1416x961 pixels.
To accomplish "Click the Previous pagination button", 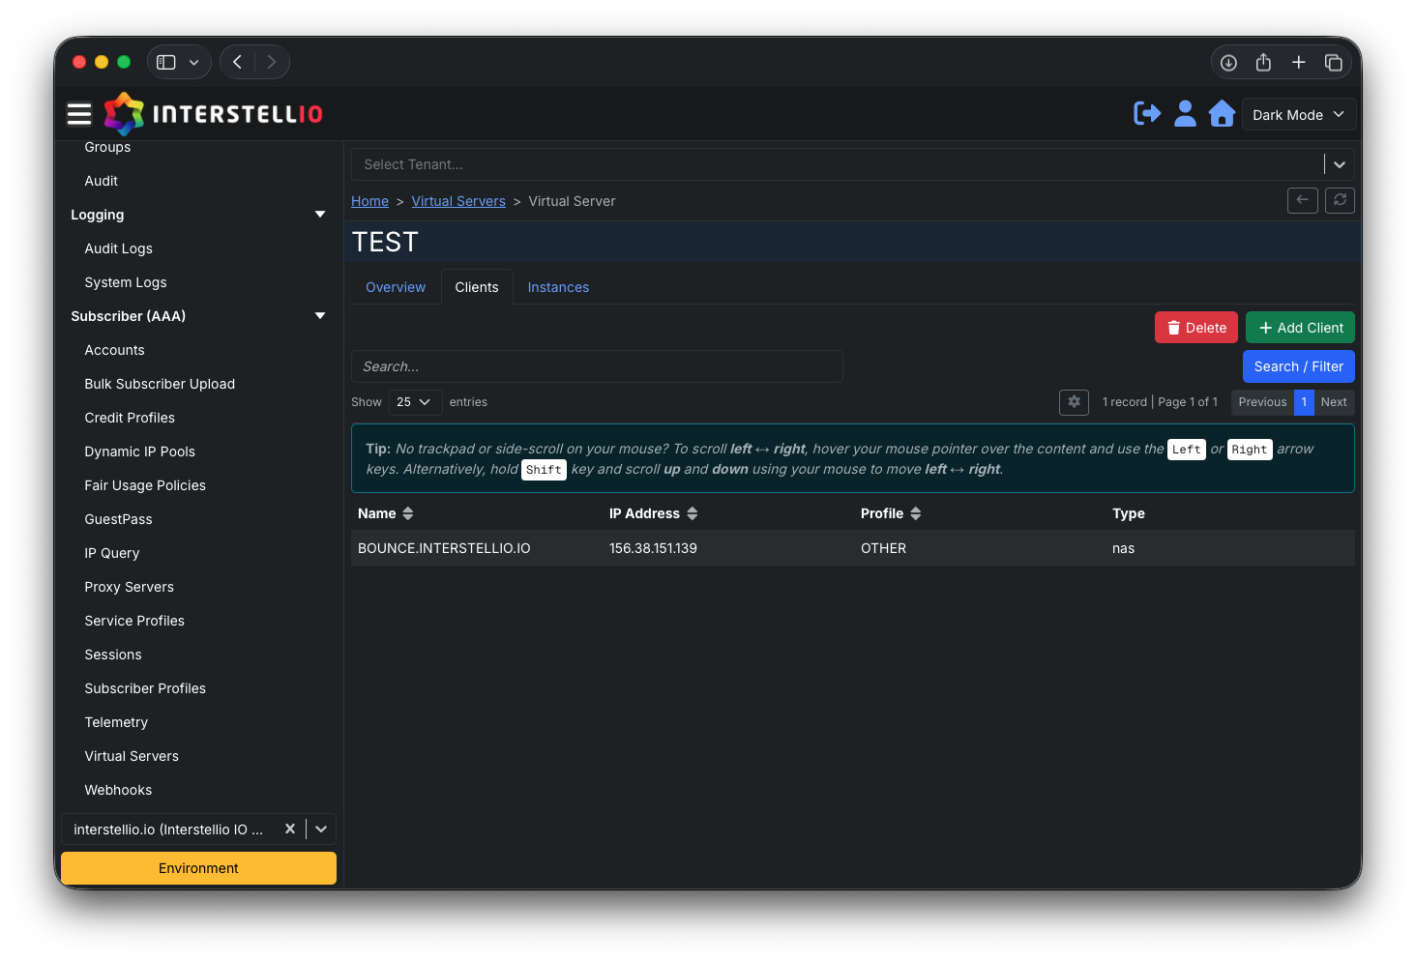I will coord(1262,402).
